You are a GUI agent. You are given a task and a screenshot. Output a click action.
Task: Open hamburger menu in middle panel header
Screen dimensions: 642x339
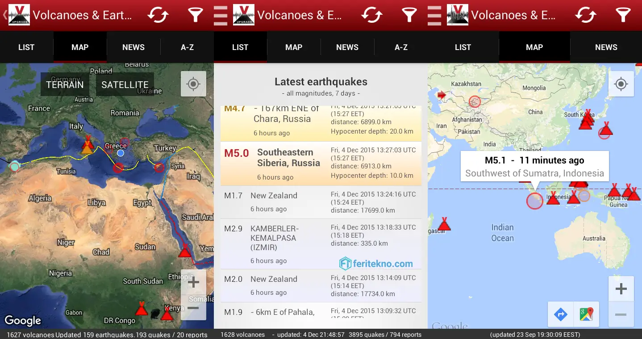[221, 15]
